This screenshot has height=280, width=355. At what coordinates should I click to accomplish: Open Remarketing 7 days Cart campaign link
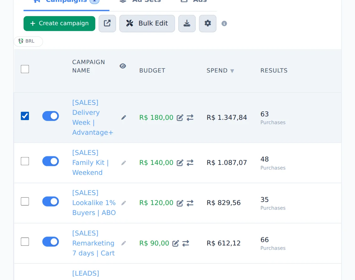93,243
